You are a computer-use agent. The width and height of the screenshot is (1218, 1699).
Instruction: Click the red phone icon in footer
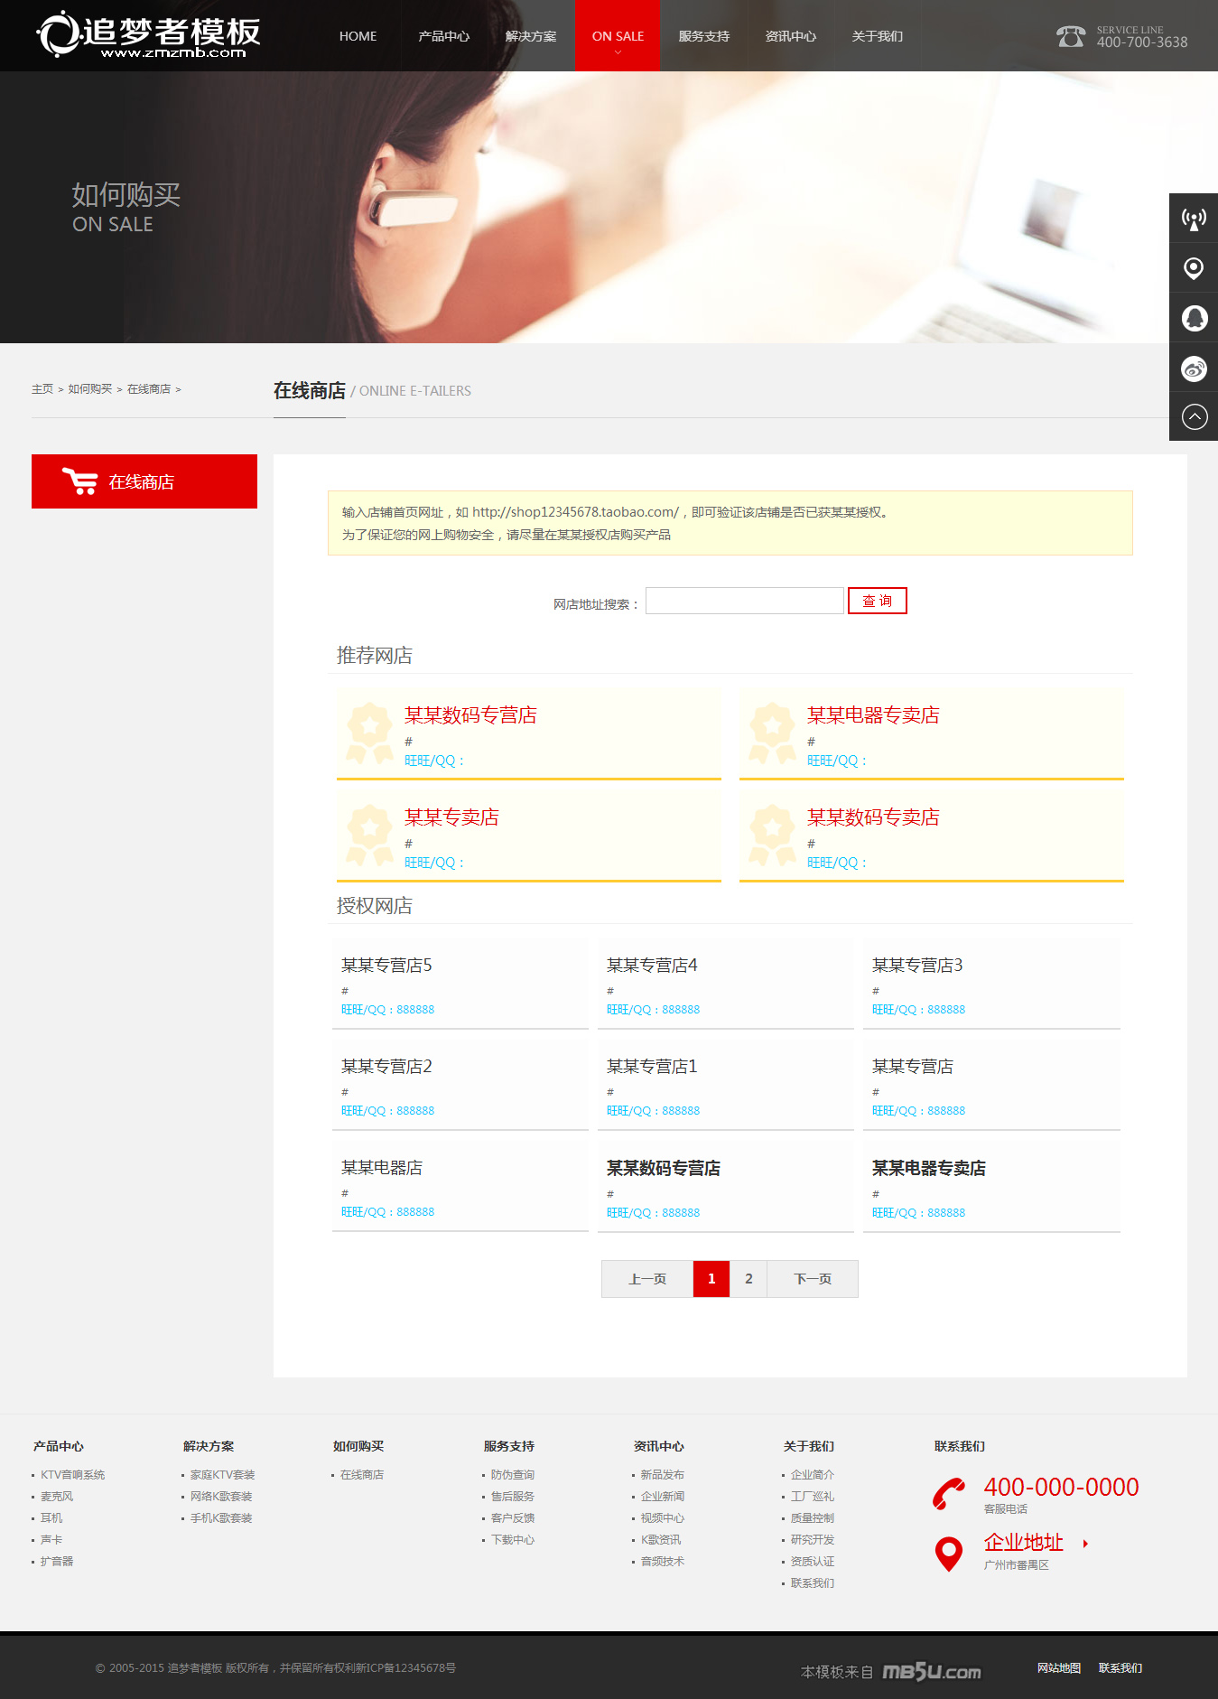pyautogui.click(x=949, y=1494)
